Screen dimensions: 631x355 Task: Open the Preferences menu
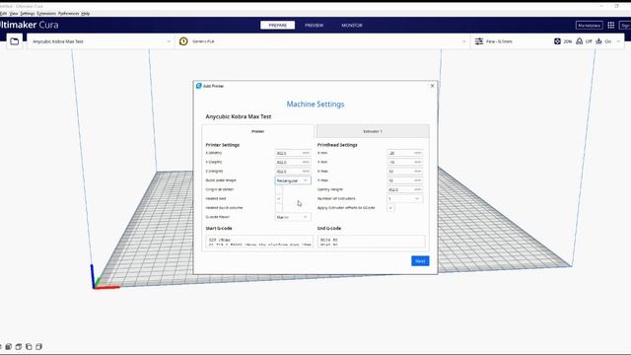68,13
